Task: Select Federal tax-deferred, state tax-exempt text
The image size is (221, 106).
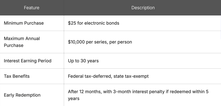Action: click(x=108, y=76)
